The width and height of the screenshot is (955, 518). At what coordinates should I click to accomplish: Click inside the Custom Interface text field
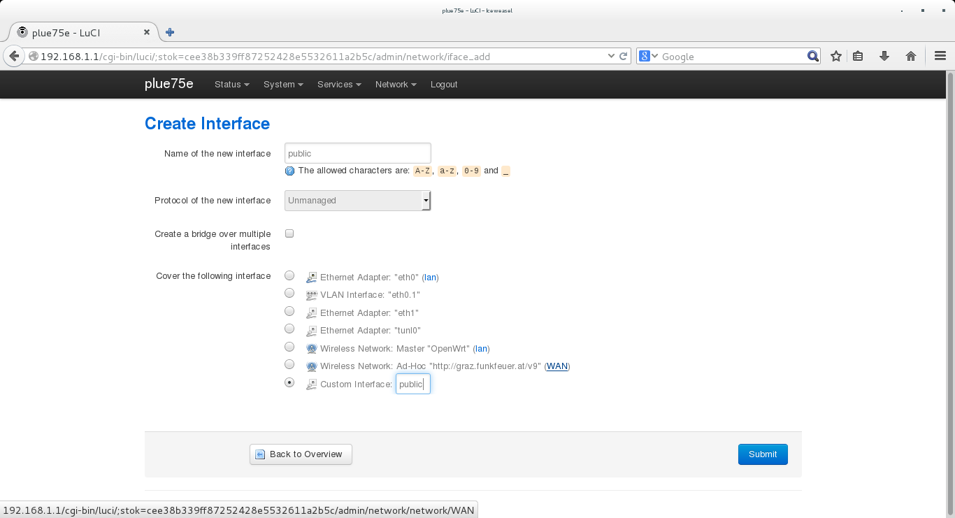coord(412,384)
